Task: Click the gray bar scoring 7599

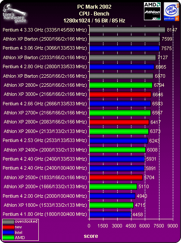Action: click(x=125, y=39)
